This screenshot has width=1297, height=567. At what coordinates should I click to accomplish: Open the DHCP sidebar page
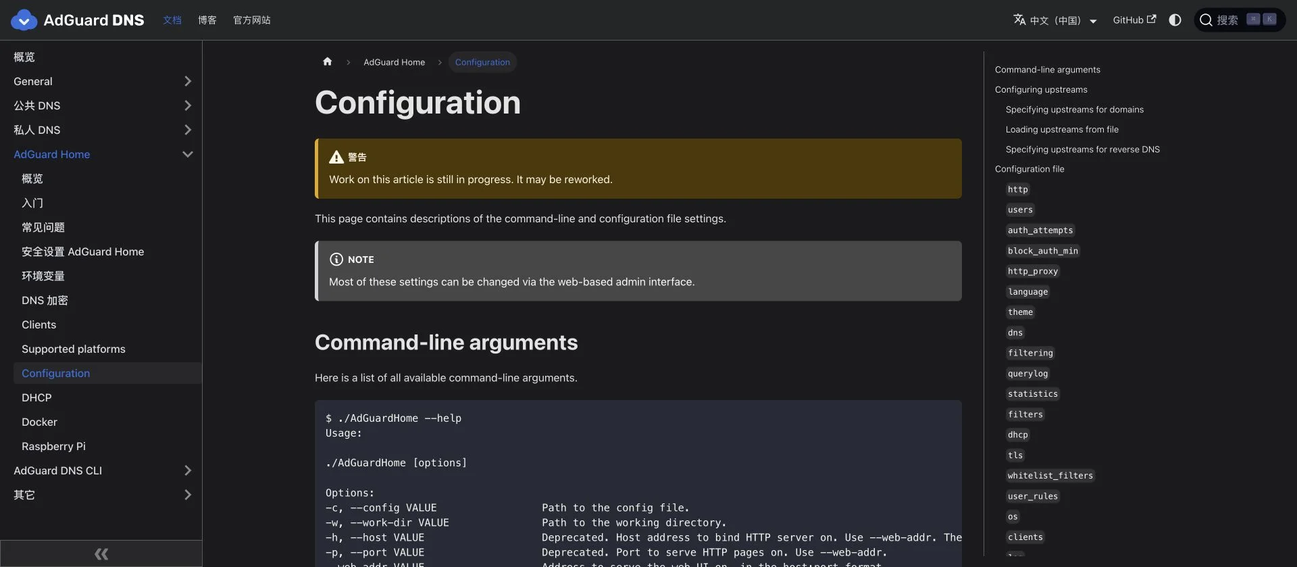36,397
